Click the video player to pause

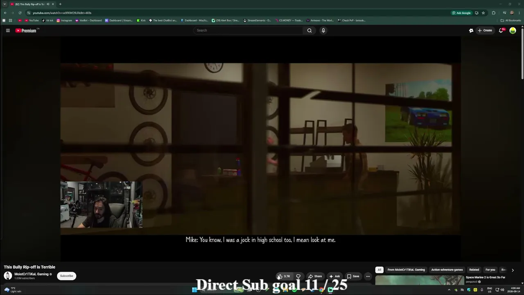click(x=261, y=149)
